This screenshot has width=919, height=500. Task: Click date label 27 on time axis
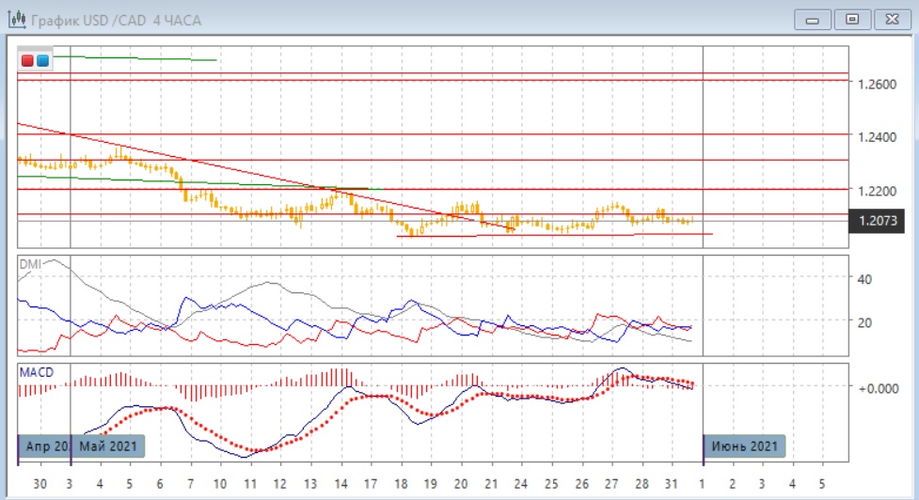(x=611, y=484)
